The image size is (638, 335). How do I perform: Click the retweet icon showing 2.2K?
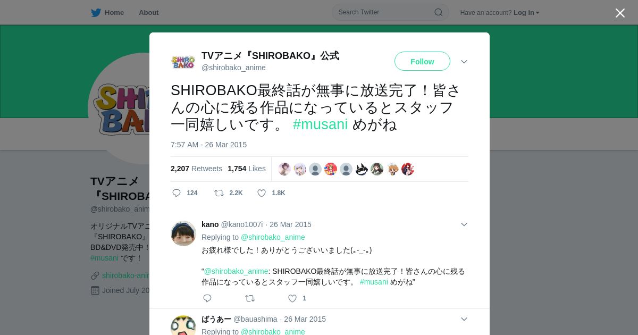[219, 193]
